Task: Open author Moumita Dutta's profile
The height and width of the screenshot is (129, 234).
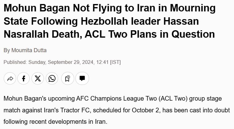Action: (x=29, y=50)
